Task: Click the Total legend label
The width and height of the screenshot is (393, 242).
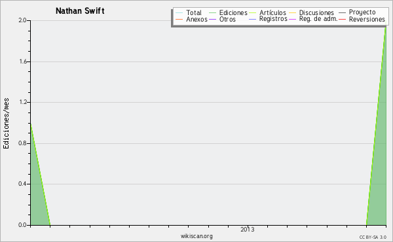Action: pos(194,13)
